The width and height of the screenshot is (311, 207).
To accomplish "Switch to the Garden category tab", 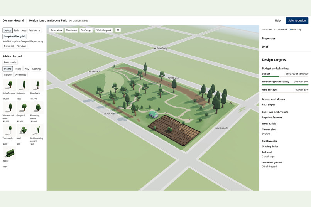I will coord(8,75).
